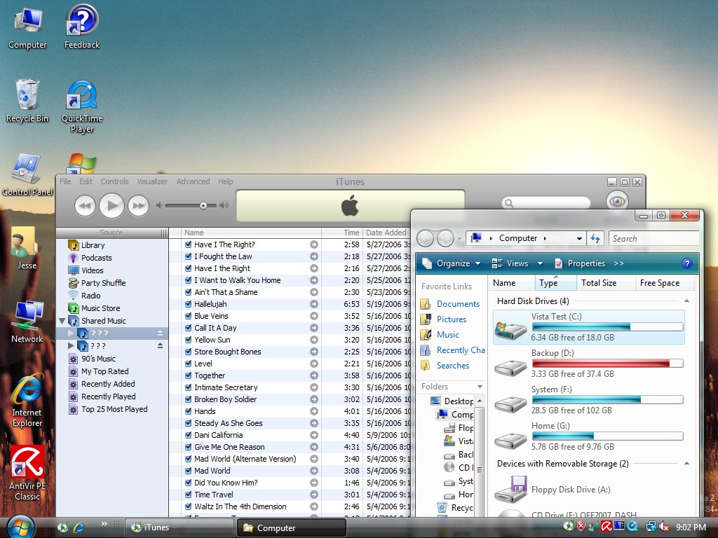Click the iTunes volume slider knob
This screenshot has width=718, height=538.
point(203,205)
